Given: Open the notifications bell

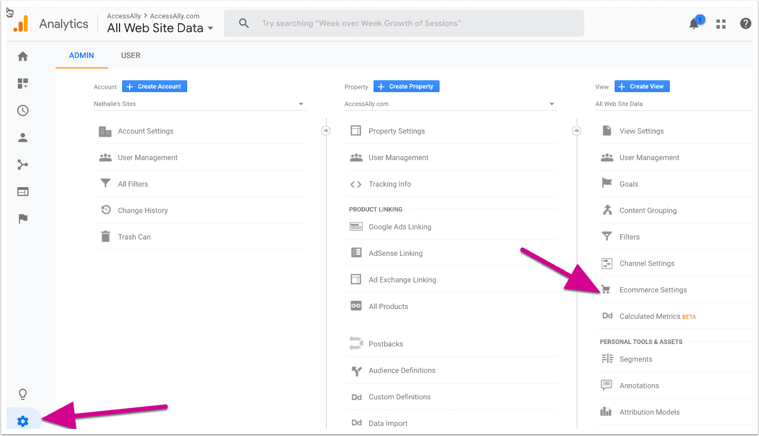Looking at the screenshot, I should 694,24.
